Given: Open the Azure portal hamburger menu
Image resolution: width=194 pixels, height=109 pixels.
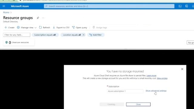Looking at the screenshot, I should (x=4, y=6).
